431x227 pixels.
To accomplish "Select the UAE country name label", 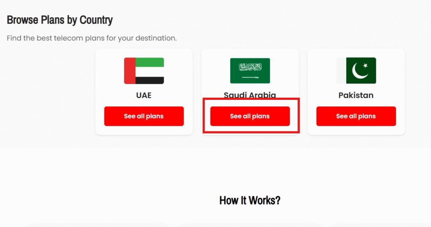I will (144, 95).
